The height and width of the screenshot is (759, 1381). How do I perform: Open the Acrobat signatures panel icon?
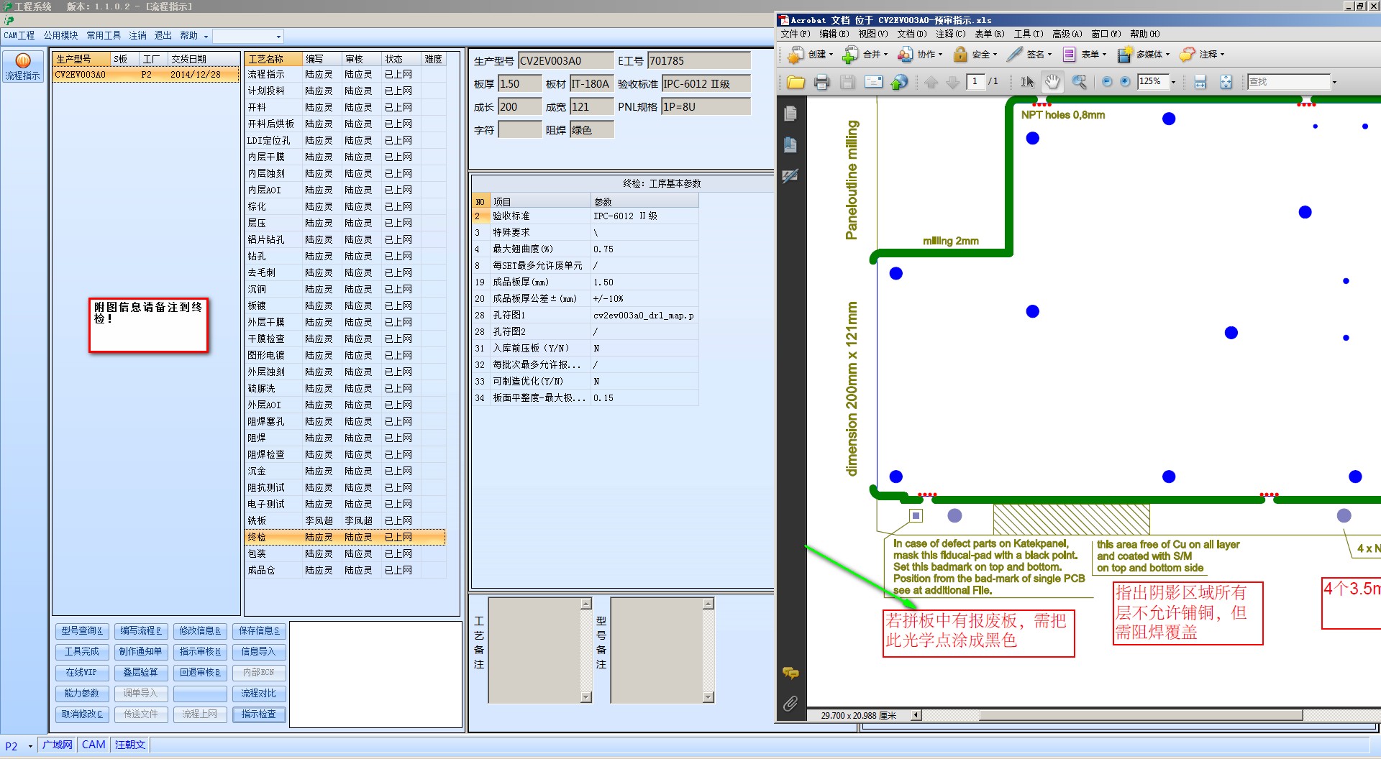click(x=790, y=175)
